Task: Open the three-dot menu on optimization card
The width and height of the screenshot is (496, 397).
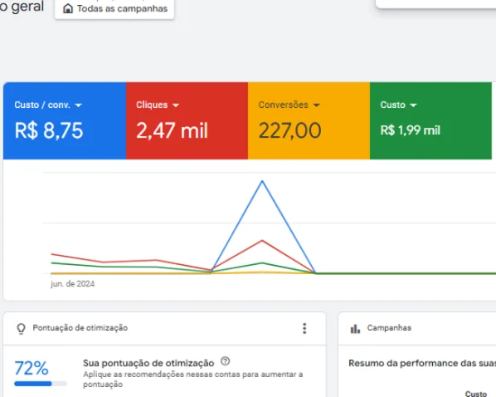Action: click(304, 329)
